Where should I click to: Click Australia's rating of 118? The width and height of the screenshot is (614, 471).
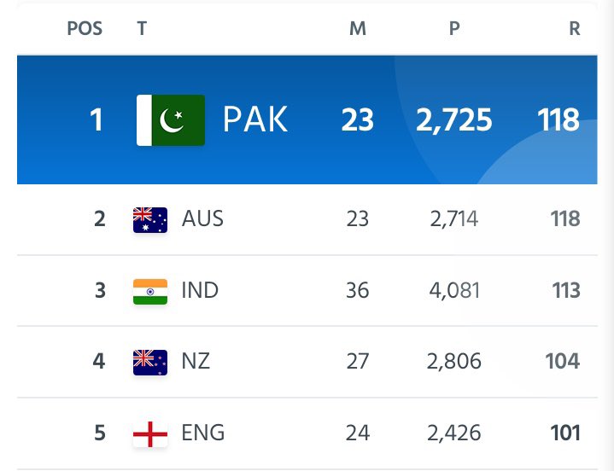(565, 218)
